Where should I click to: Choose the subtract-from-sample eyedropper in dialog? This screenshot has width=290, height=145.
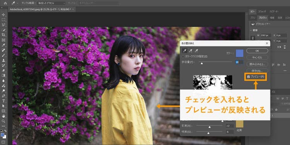[x=197, y=51]
